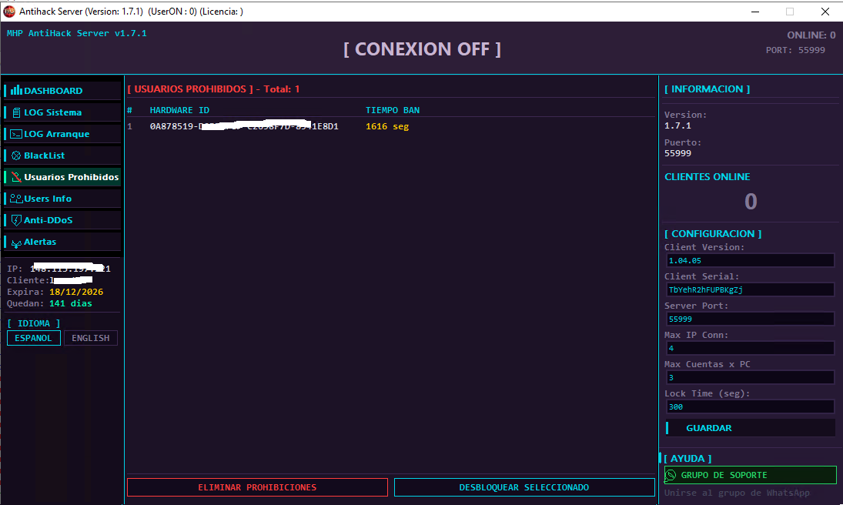Screen dimensions: 843x505
Task: Click the LOG Sistema document icon
Action: (x=16, y=112)
